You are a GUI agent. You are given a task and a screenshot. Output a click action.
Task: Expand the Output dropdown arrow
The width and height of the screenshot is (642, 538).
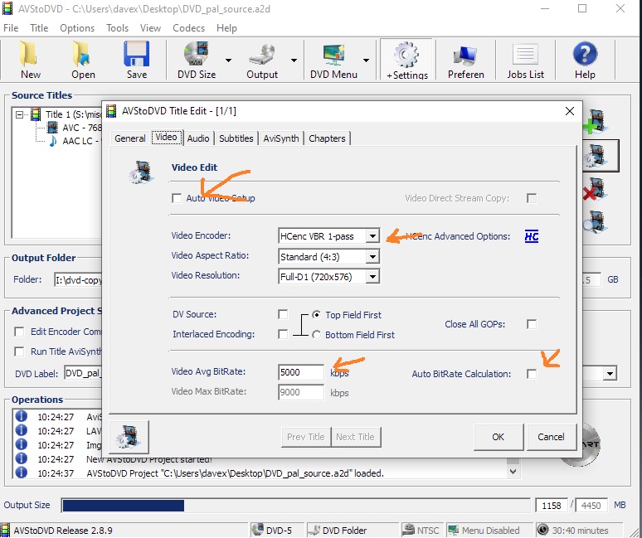[x=294, y=61]
